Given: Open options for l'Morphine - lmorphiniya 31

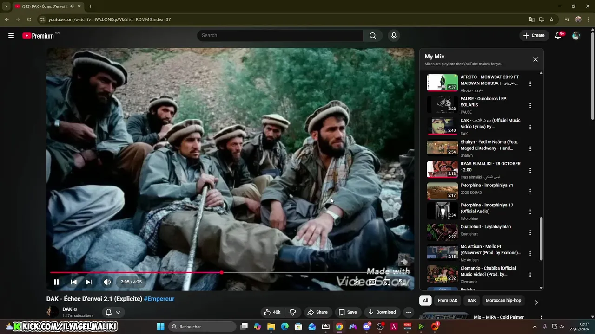Looking at the screenshot, I should click(x=530, y=191).
